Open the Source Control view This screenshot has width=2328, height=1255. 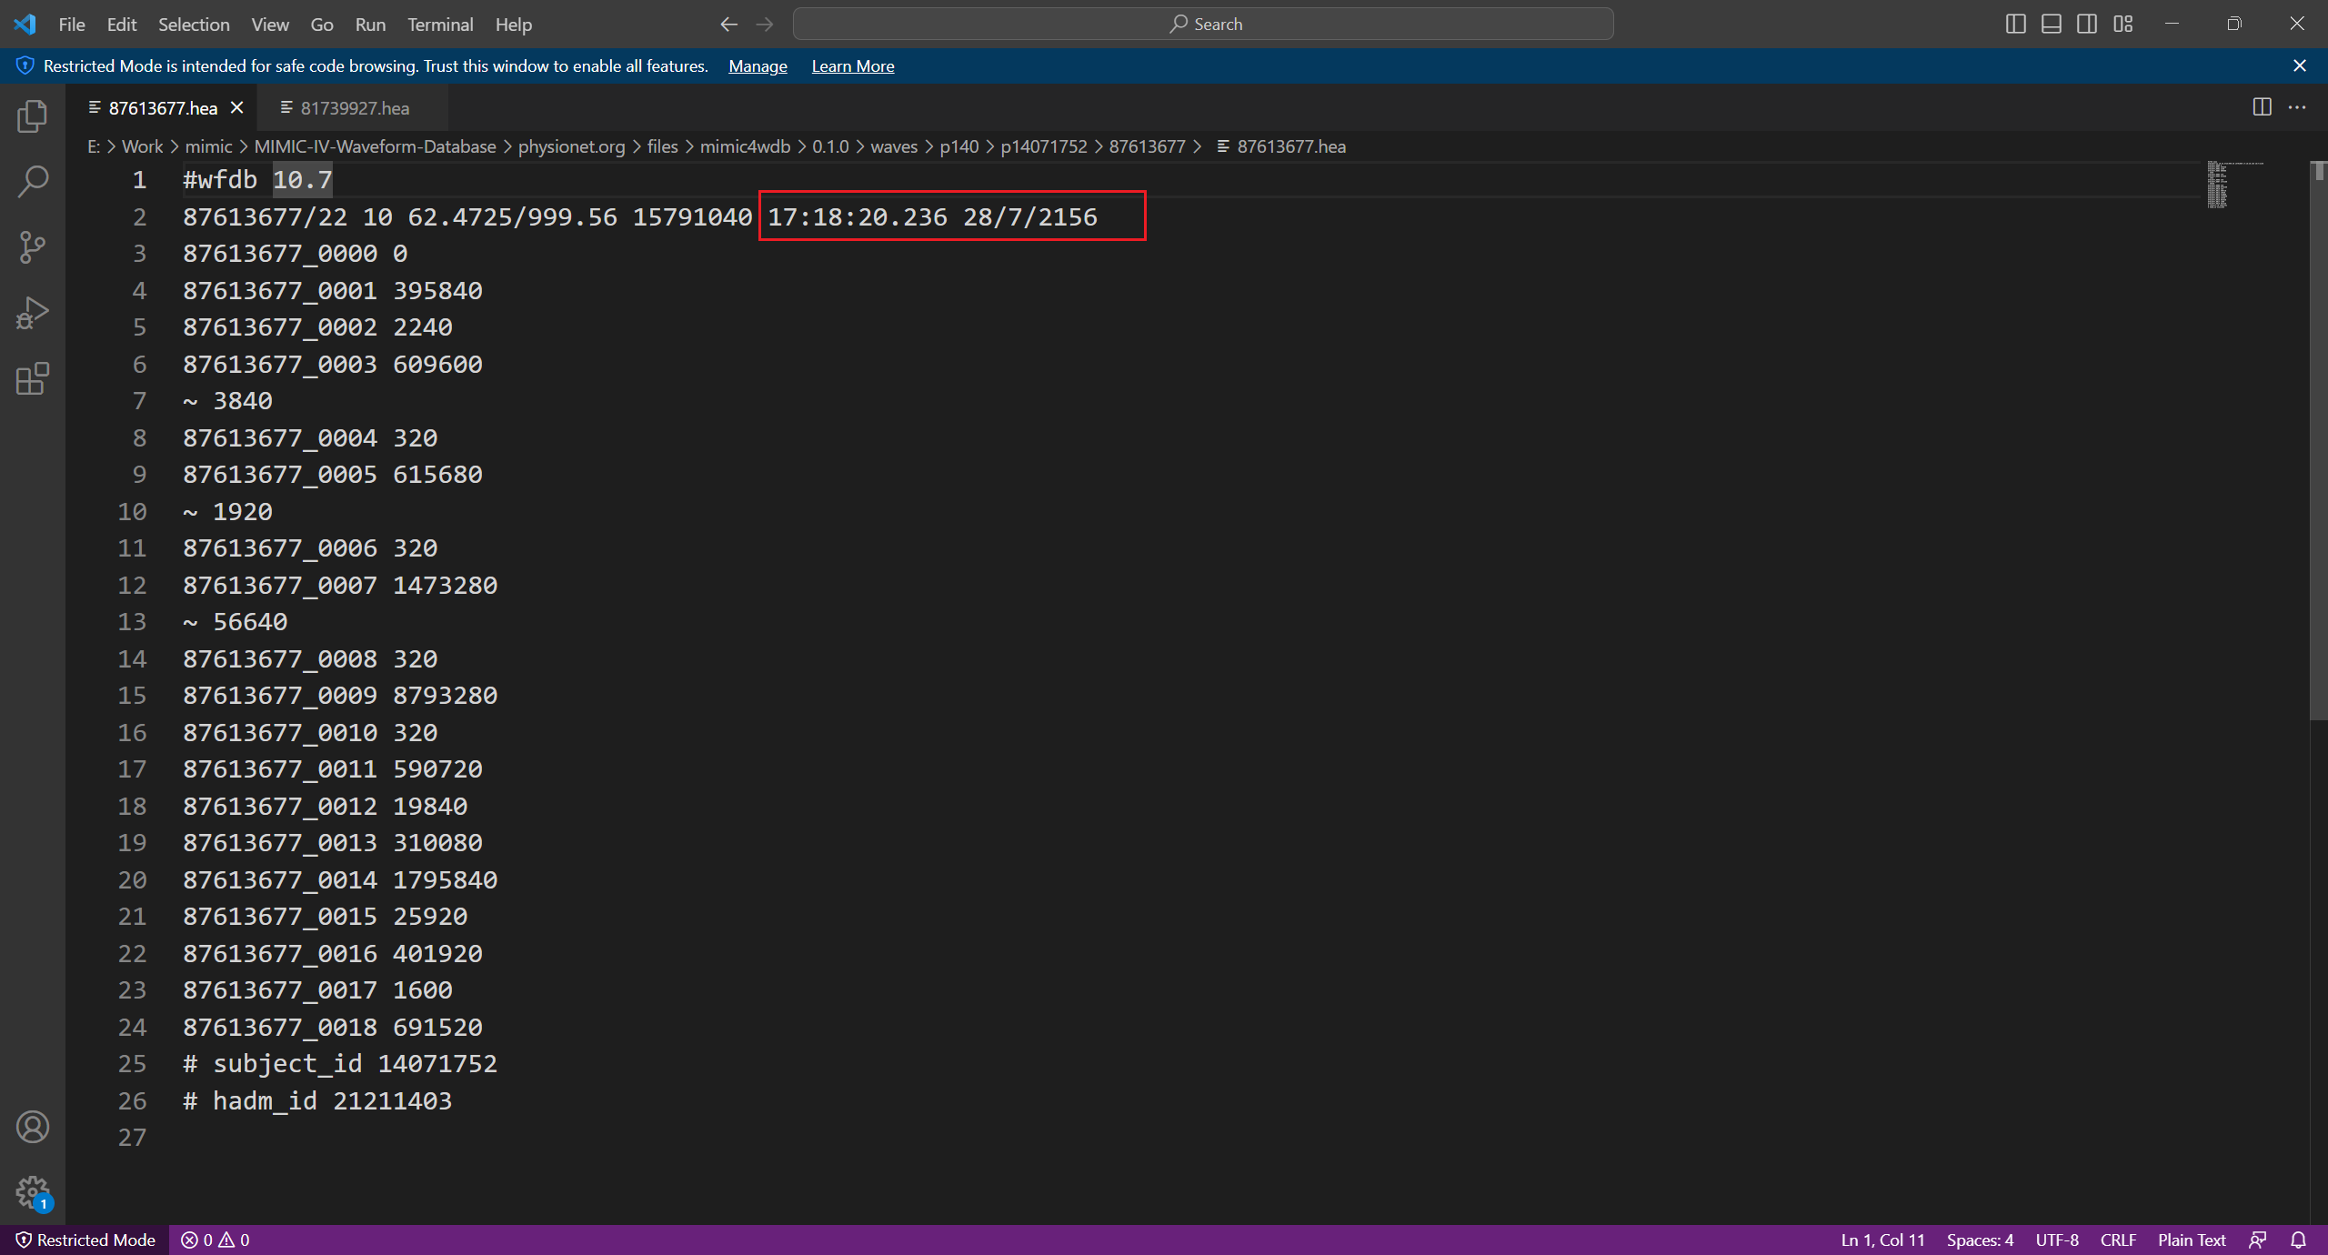[x=33, y=247]
